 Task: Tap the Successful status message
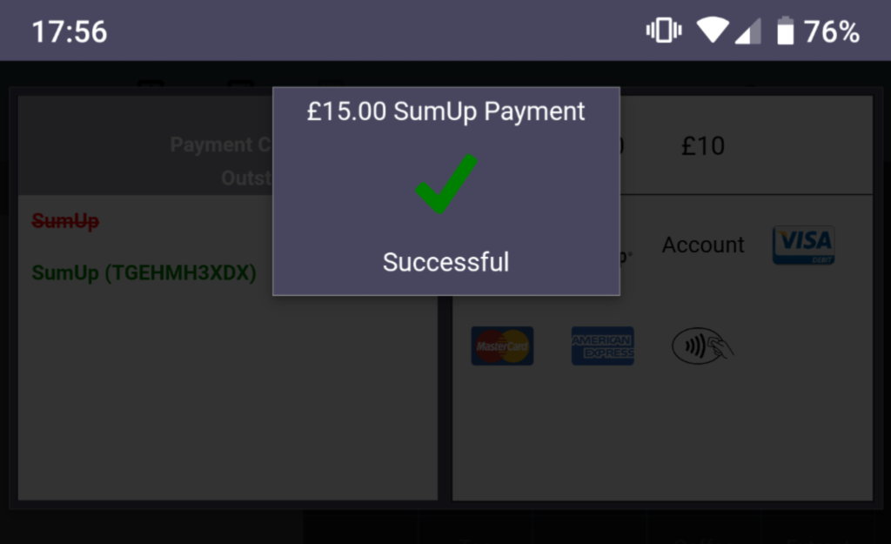coord(446,262)
